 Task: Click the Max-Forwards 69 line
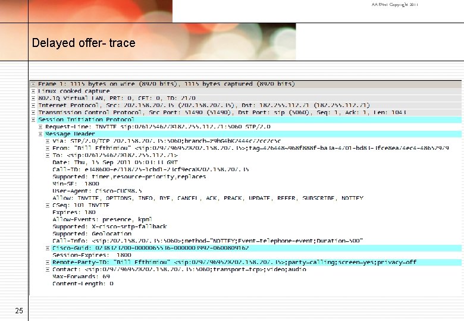click(81, 276)
